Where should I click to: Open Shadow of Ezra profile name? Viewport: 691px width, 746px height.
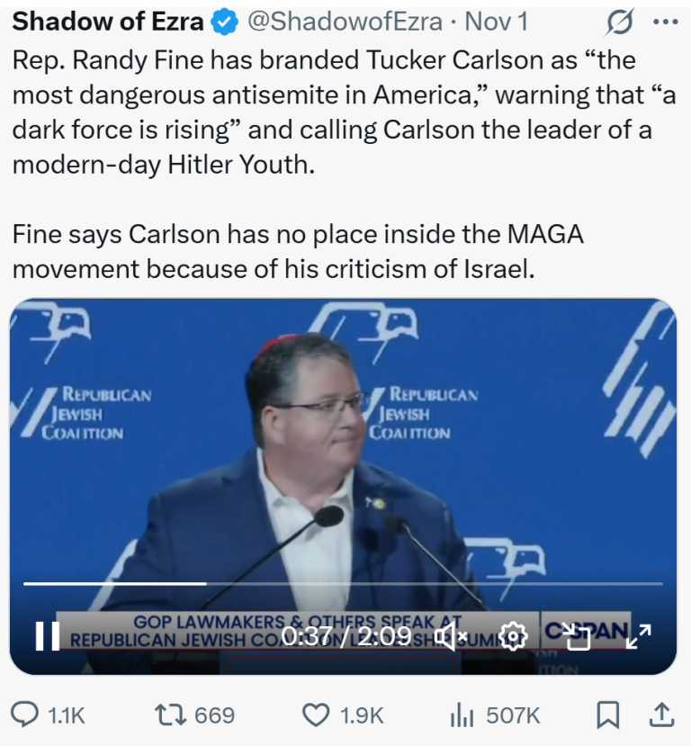(107, 21)
